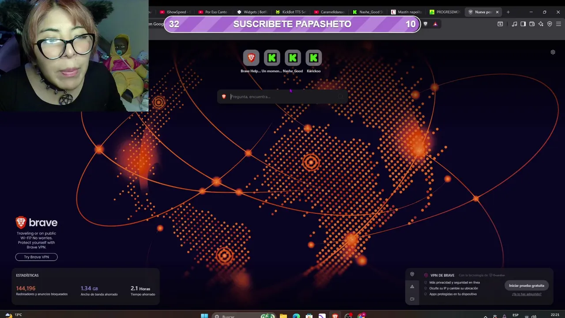Image resolution: width=565 pixels, height=318 pixels.
Task: Click 'Oculte su IP y cambie su ubicación' text
Action: [453, 288]
